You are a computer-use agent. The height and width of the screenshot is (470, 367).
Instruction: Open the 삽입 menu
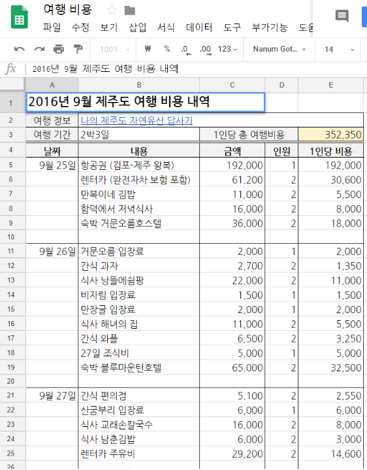pos(137,27)
